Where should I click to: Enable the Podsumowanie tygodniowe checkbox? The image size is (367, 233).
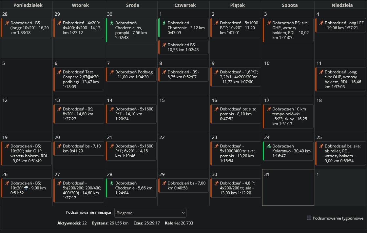(309, 218)
